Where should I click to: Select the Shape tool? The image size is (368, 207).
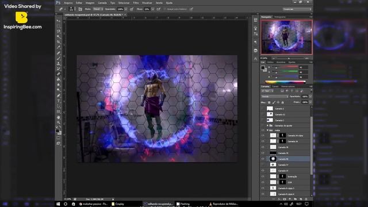click(x=59, y=112)
